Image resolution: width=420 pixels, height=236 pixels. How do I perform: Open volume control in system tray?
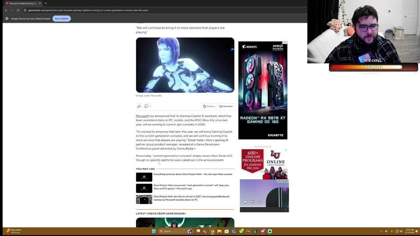click(401, 231)
